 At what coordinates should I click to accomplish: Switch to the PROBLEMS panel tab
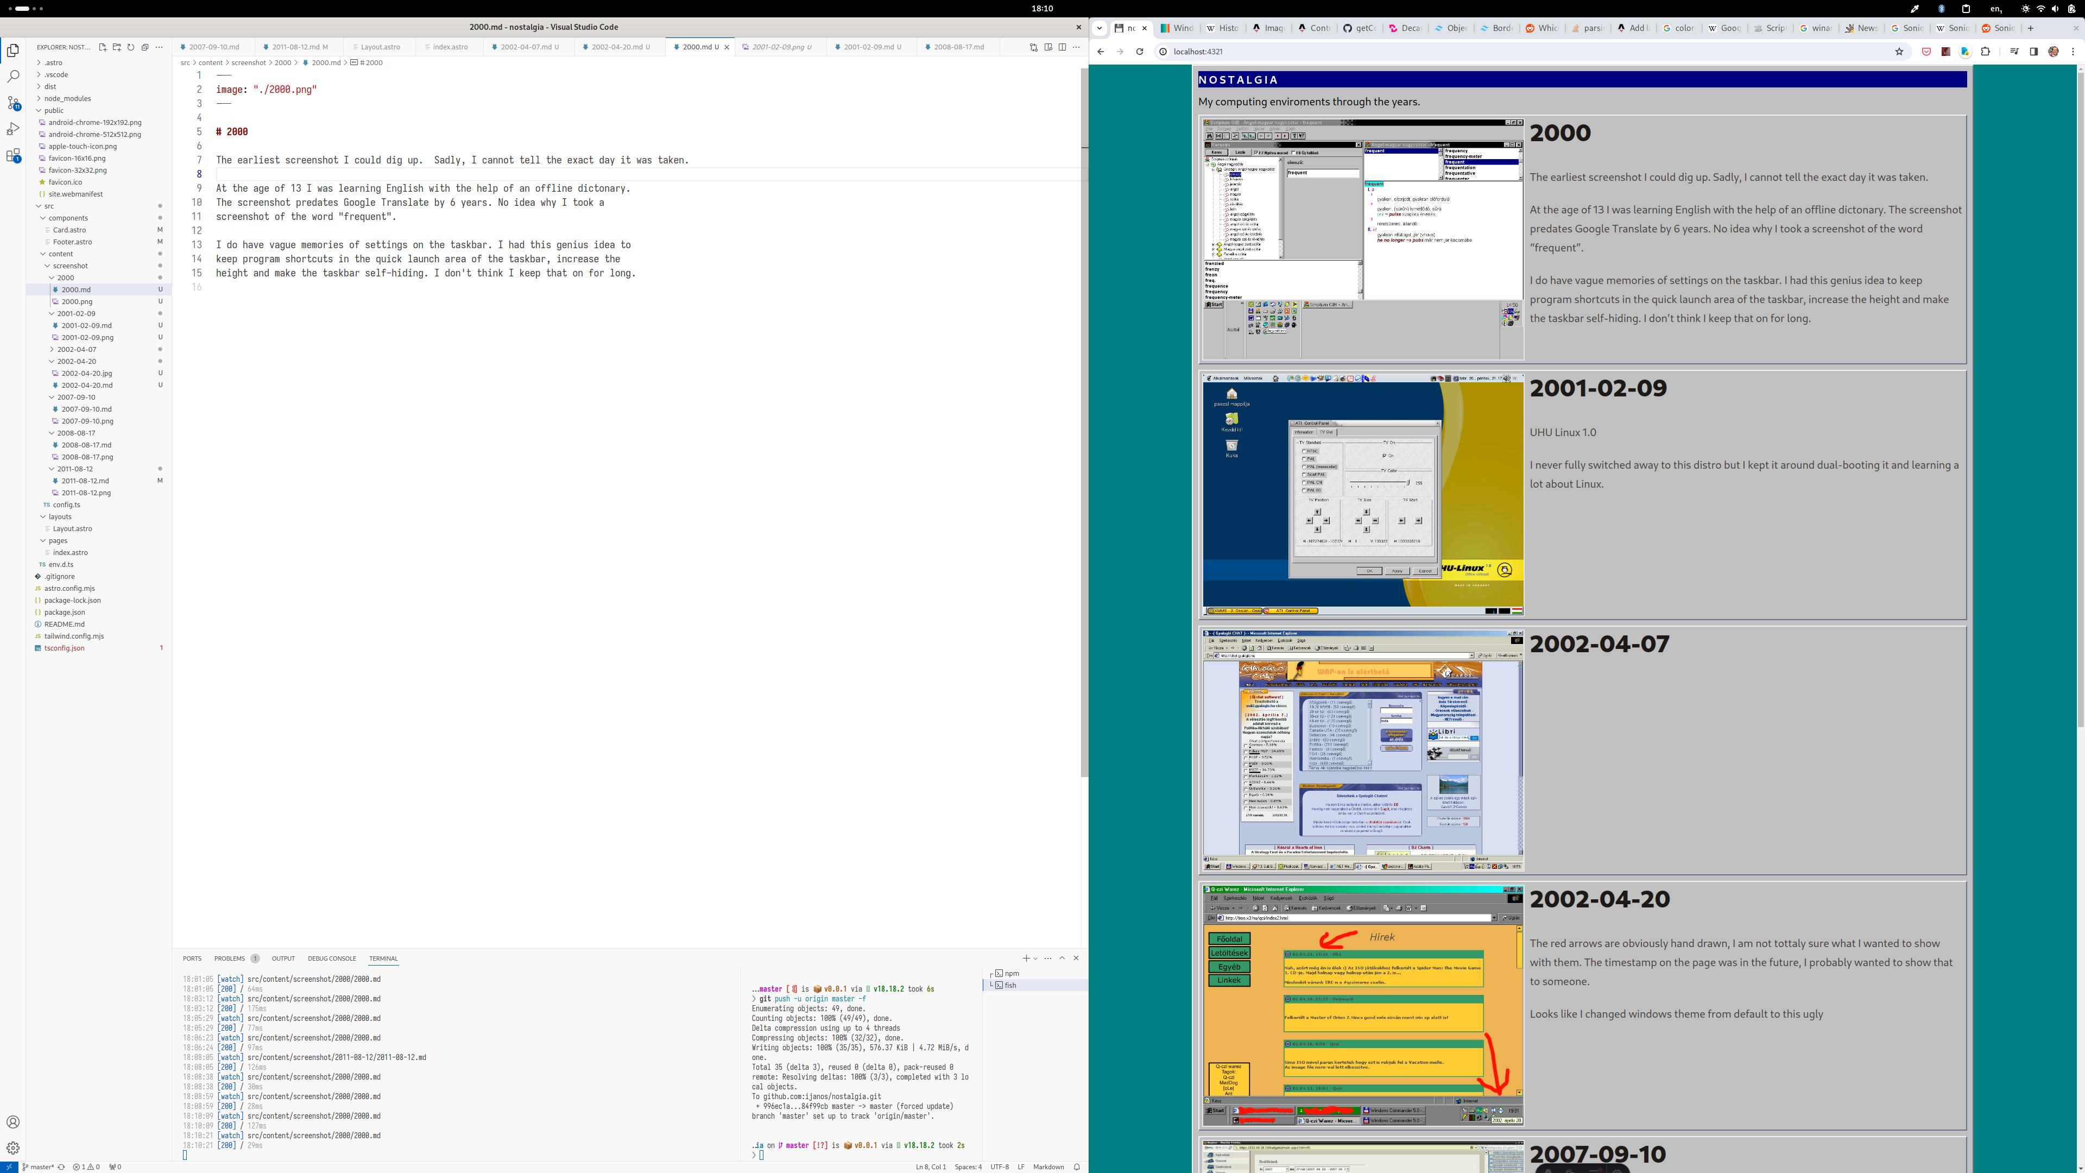[x=229, y=958]
